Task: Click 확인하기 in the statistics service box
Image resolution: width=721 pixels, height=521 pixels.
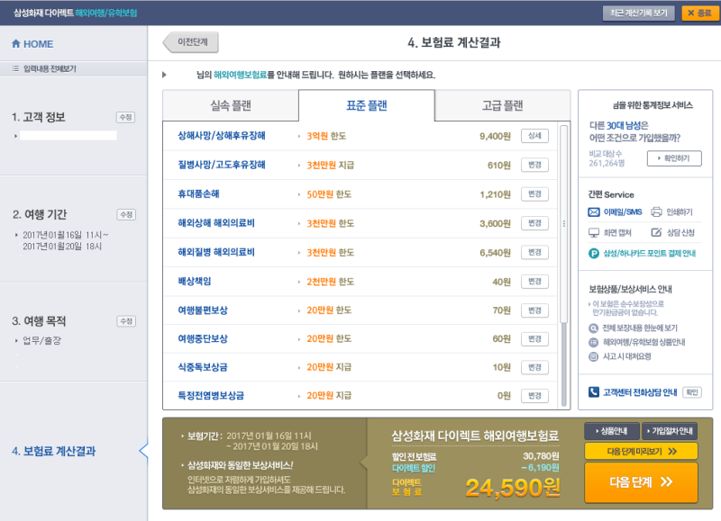Action: 674,158
